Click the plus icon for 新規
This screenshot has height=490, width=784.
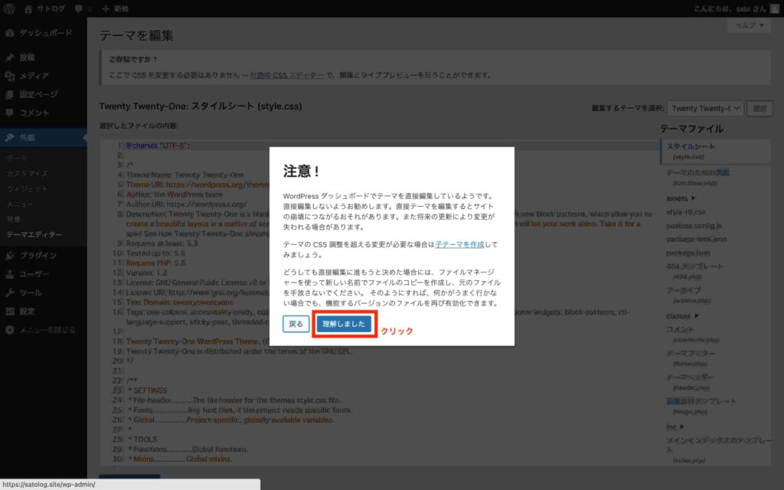coord(106,9)
